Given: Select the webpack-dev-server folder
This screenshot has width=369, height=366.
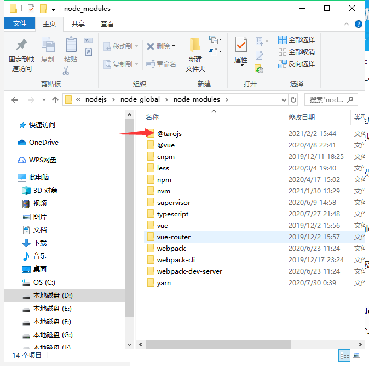Looking at the screenshot, I should [189, 271].
